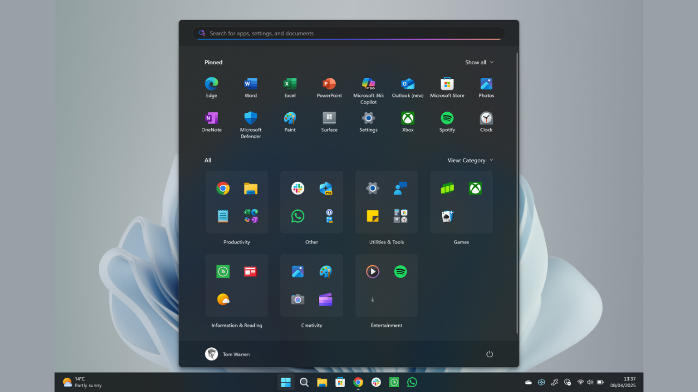Image resolution: width=698 pixels, height=392 pixels.
Task: Open OneDrive cloud icon in system tray
Action: coord(528,382)
